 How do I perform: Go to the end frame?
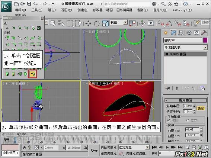180,147
